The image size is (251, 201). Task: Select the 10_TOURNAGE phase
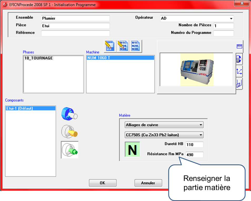click(39, 58)
